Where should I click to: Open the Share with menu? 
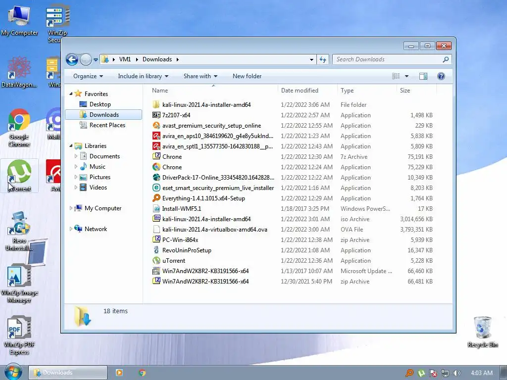201,76
